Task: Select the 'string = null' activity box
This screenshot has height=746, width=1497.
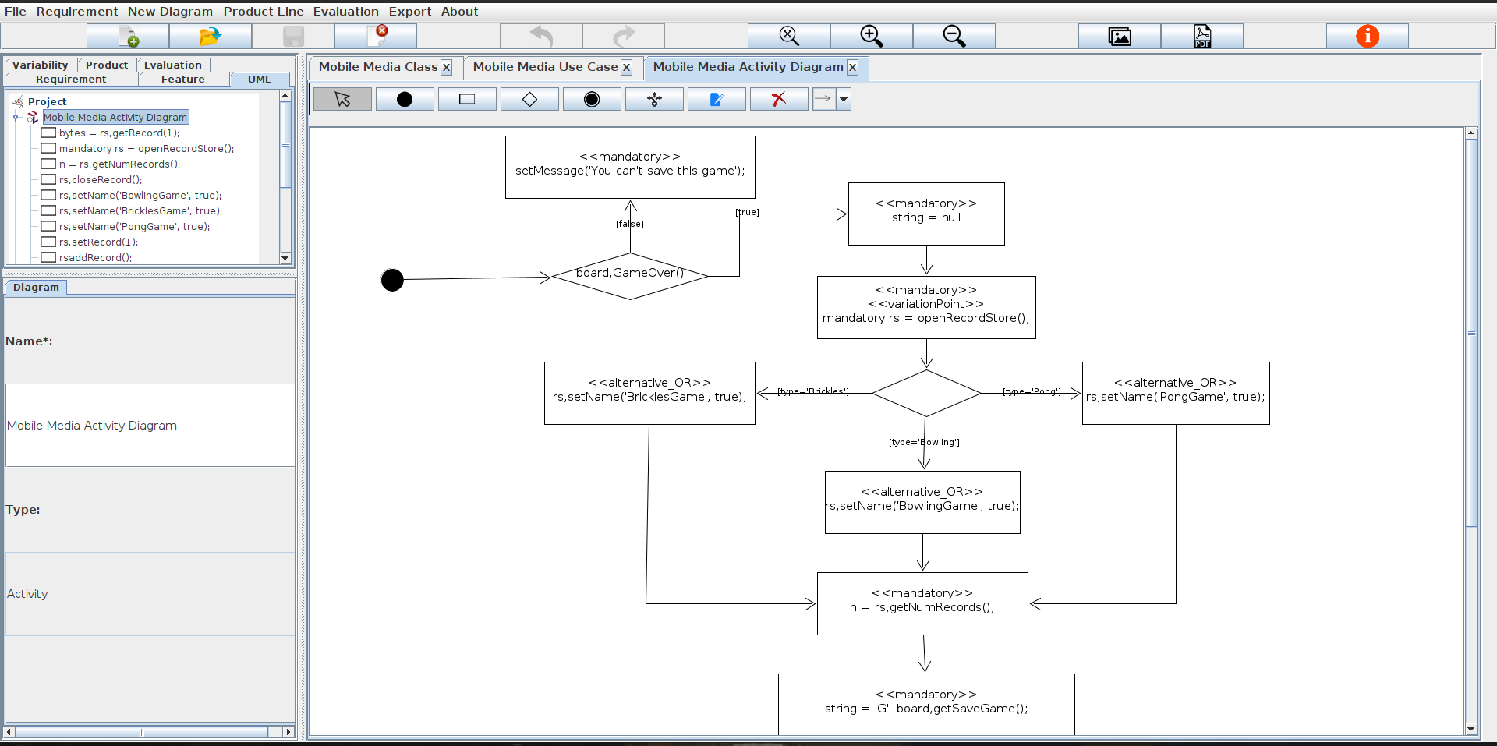Action: (926, 214)
